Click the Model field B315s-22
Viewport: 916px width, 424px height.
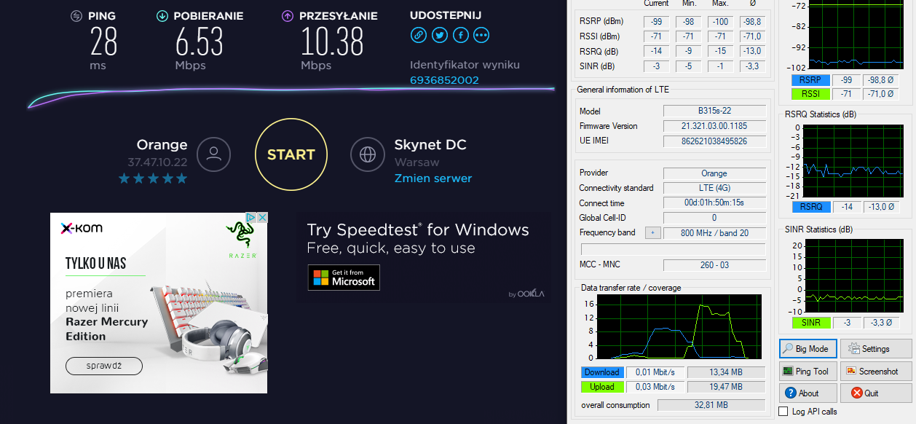tap(714, 111)
